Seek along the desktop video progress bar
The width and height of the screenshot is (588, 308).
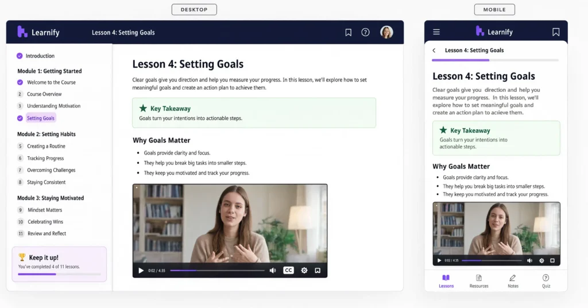pyautogui.click(x=217, y=271)
